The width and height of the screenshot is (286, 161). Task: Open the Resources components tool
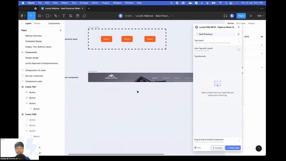[x=71, y=16]
